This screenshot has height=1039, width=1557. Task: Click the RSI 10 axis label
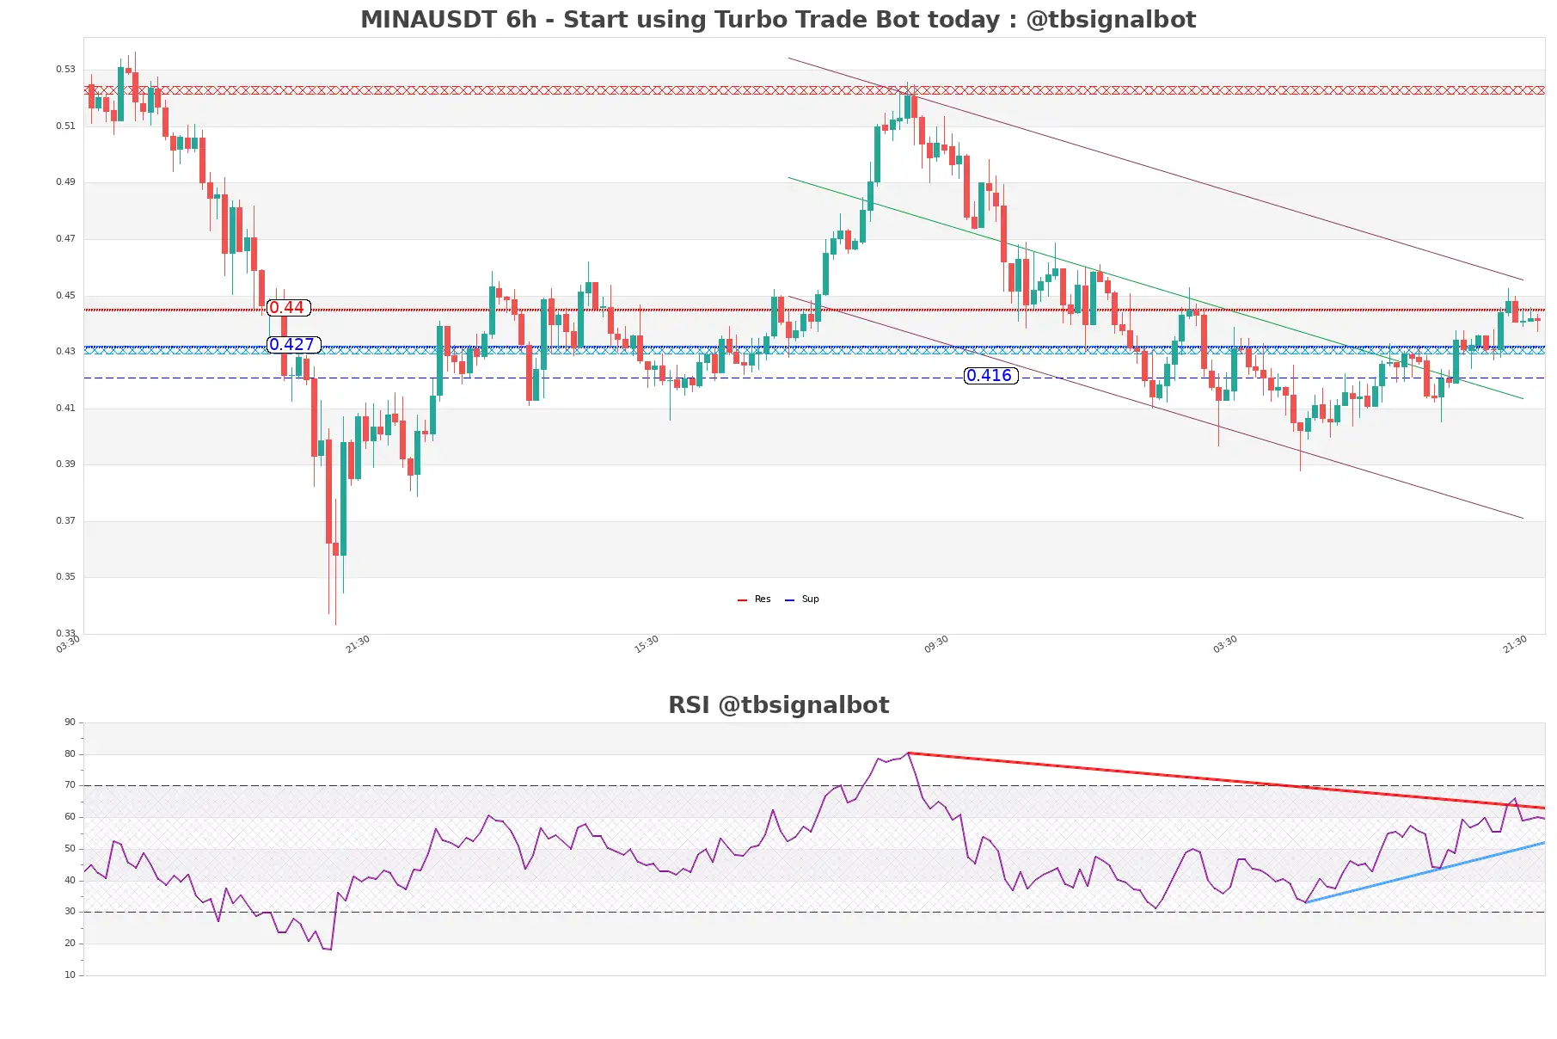tap(70, 975)
